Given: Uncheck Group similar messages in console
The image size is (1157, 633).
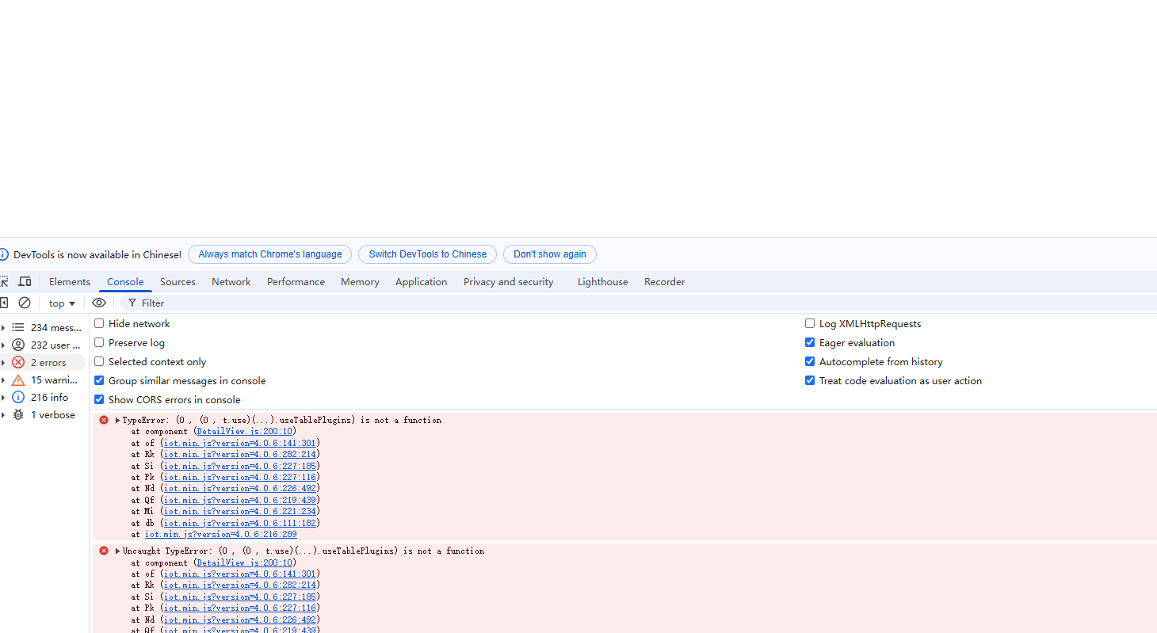Looking at the screenshot, I should [x=99, y=380].
